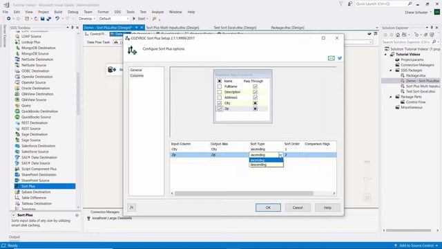This screenshot has width=442, height=249.
Task: Collapse the Sort Plus description pane
Action: click(13, 215)
